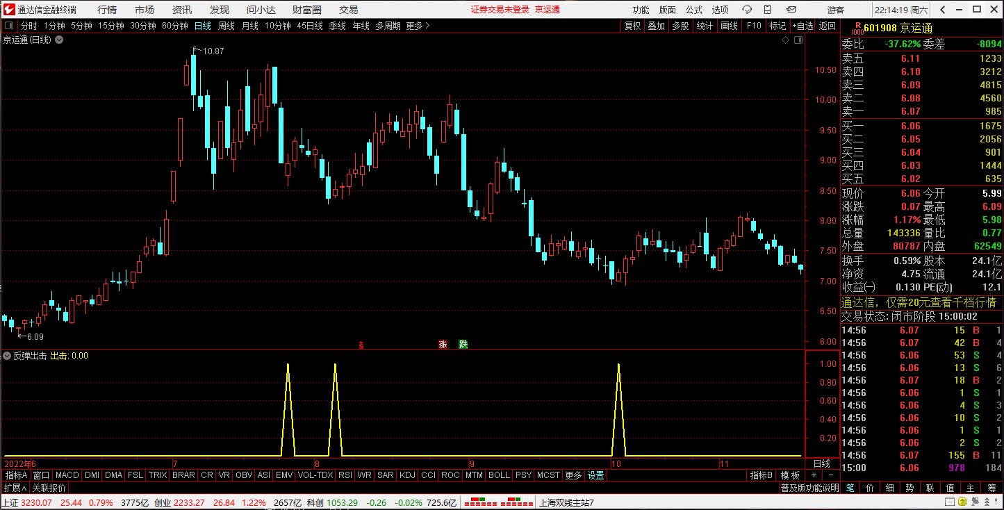This screenshot has width=1004, height=510.
Task: Click the 叠加 overlay button
Action: tap(656, 26)
